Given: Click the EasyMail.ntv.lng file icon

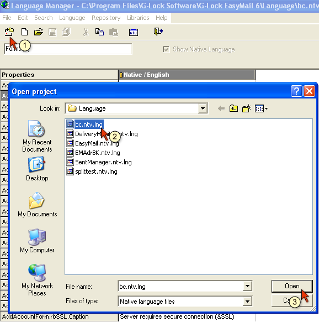Looking at the screenshot, I should 70,143.
